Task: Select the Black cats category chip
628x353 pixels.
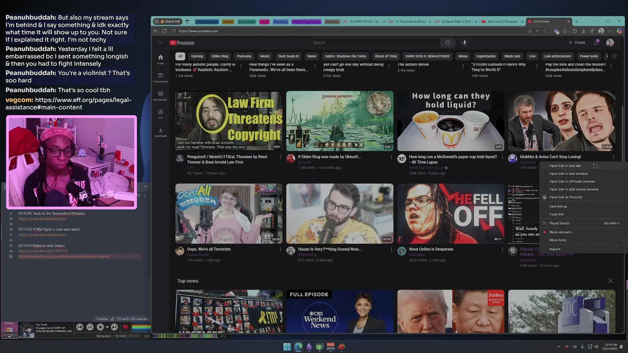Action: click(512, 56)
